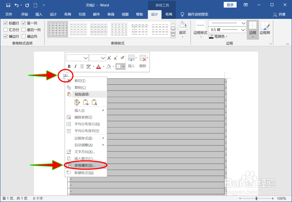Open the 笔颜色 pen color picker
This screenshot has height=202, width=292.
pyautogui.click(x=218, y=36)
